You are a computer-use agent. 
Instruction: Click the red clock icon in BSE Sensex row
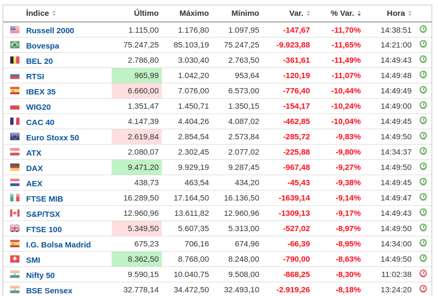(x=423, y=289)
